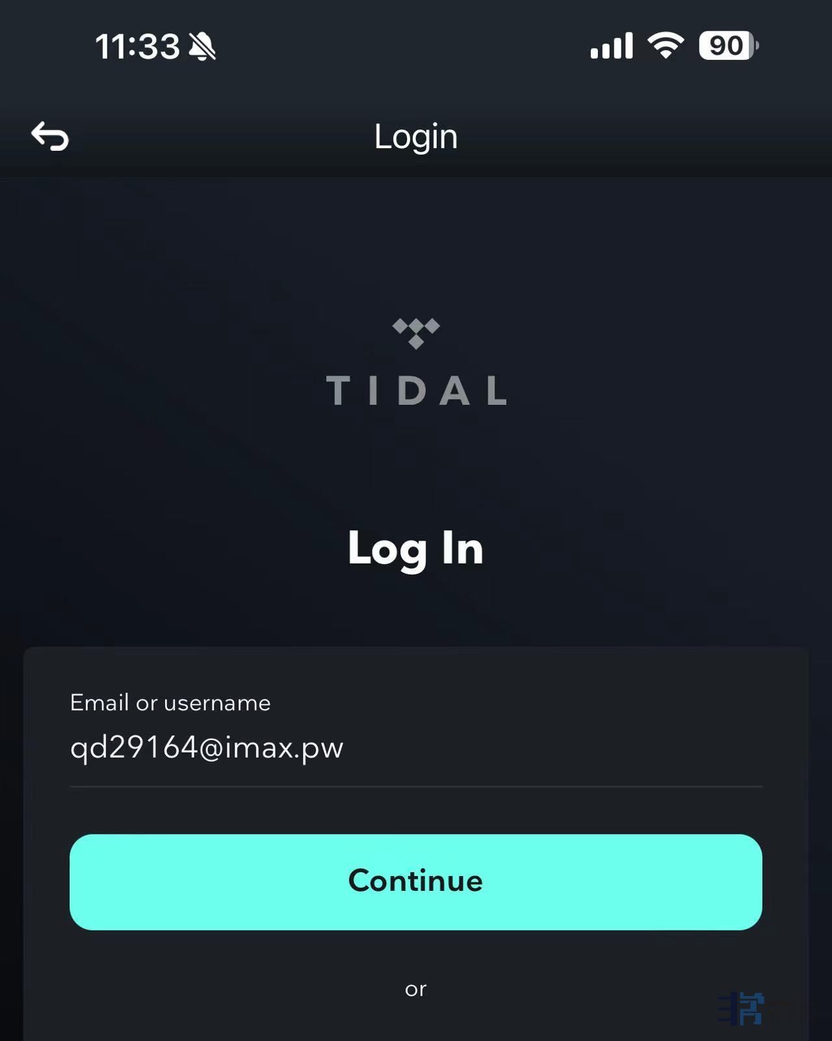Tap the back arrow icon
Screen dimensions: 832x1041
click(50, 136)
